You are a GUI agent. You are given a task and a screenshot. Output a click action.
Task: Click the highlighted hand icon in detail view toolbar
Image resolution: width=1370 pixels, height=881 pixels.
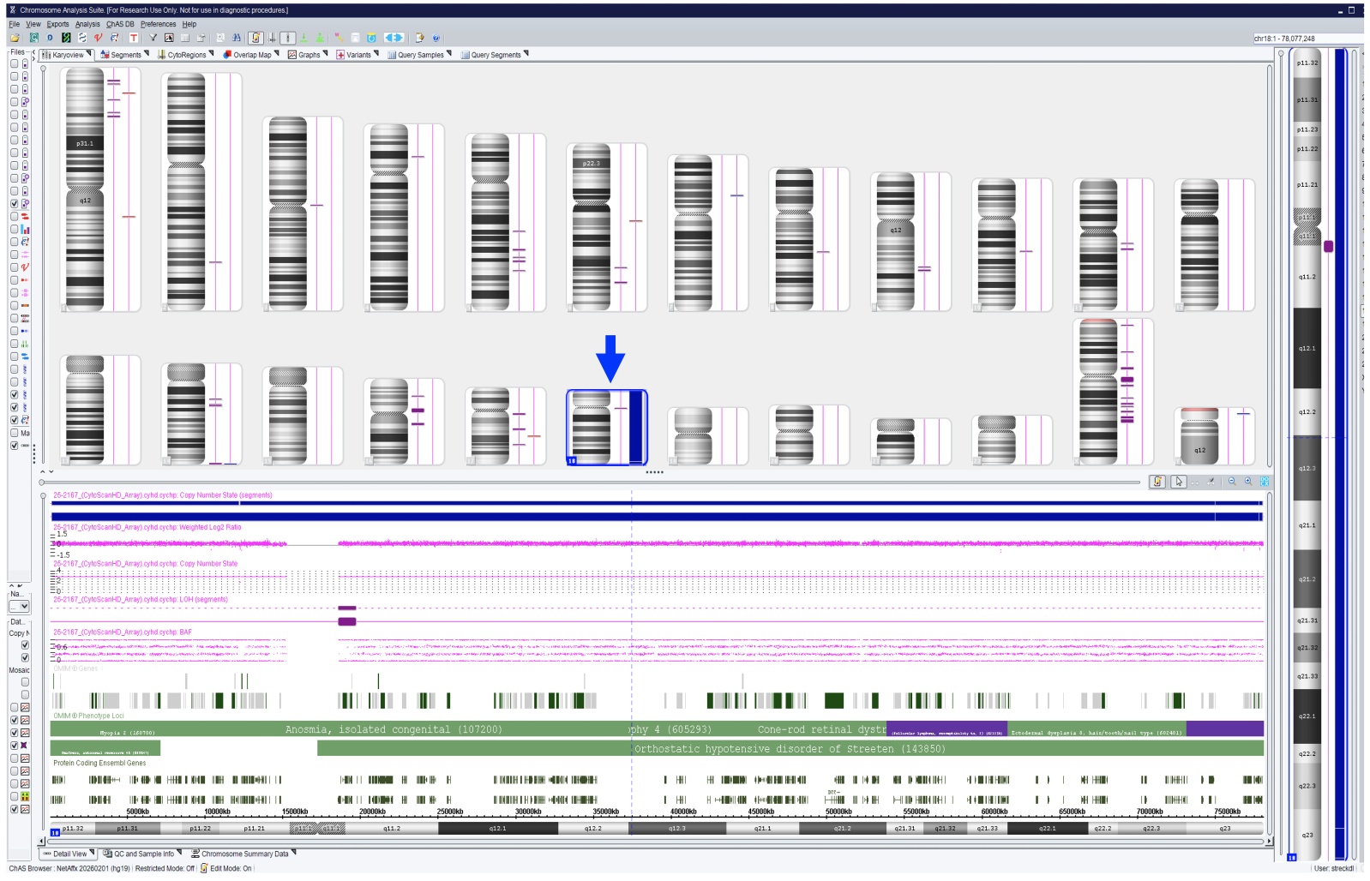1157,482
